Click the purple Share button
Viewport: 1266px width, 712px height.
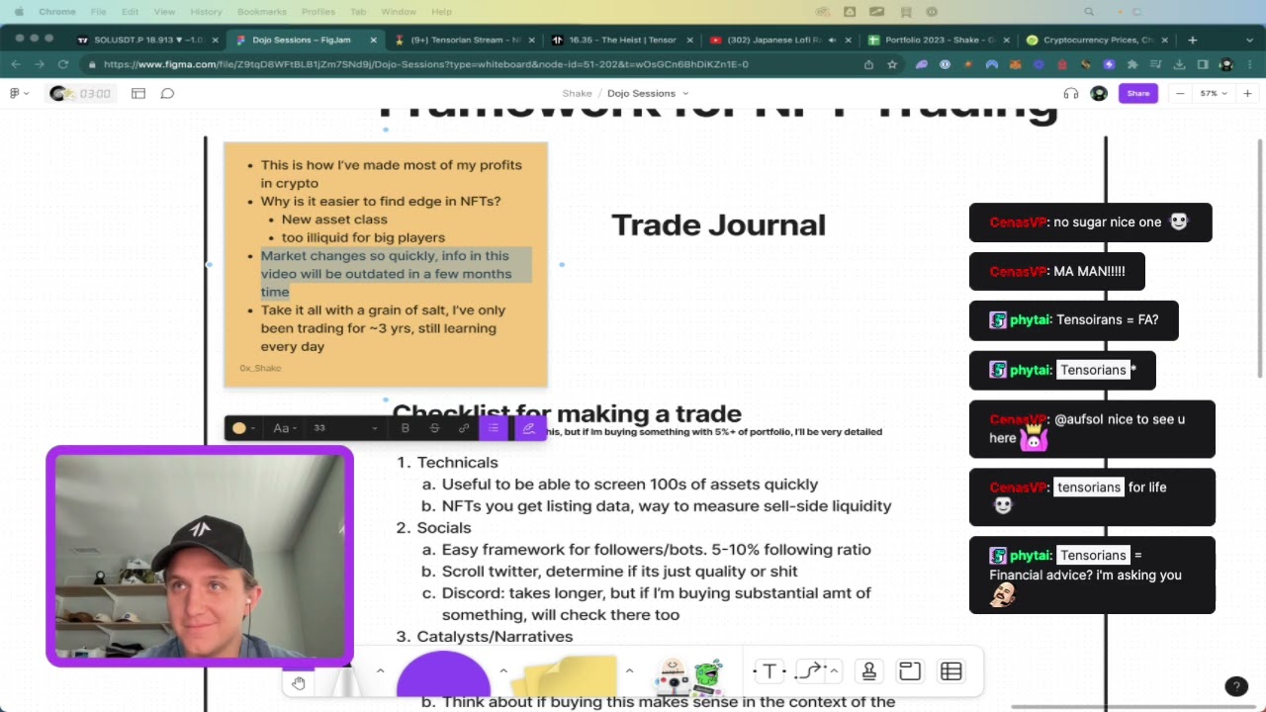point(1138,93)
